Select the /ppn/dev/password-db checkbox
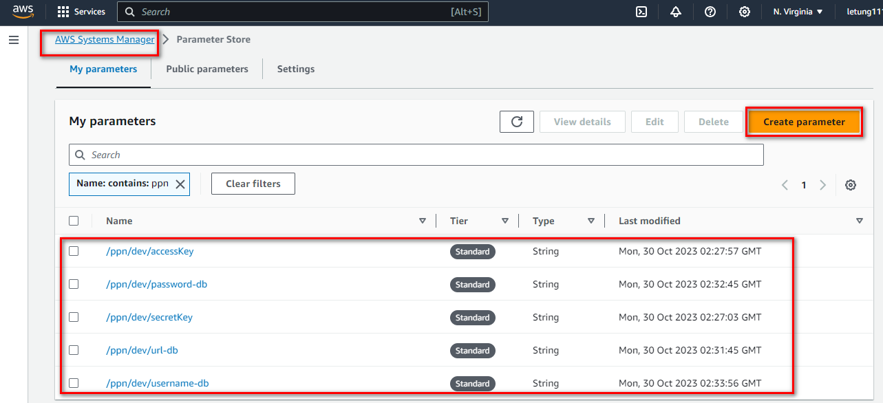The image size is (883, 403). [74, 284]
